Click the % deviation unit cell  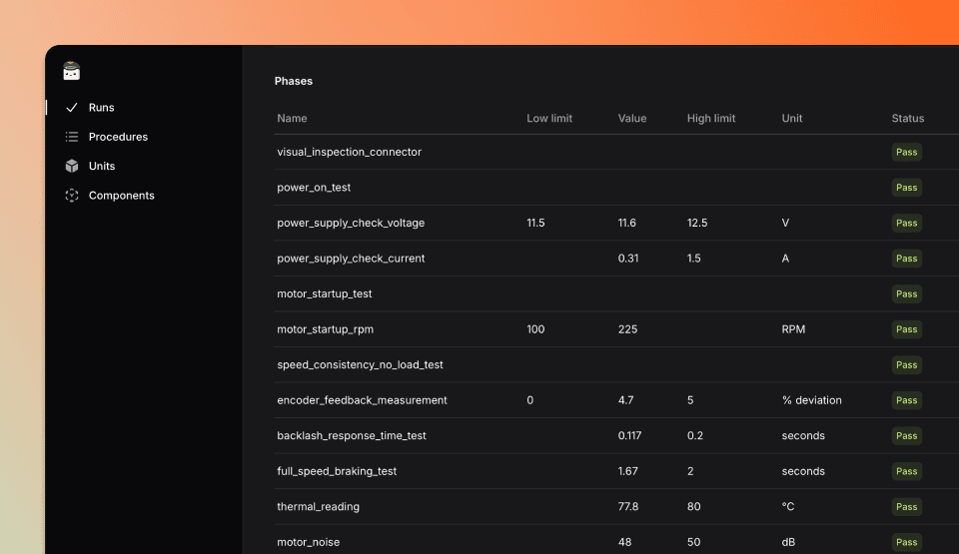click(x=811, y=400)
